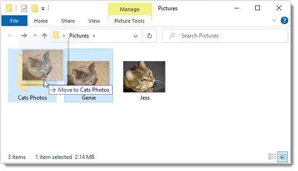
Task: Open the Customize Quick Access Toolbar dropdown
Action: point(43,9)
